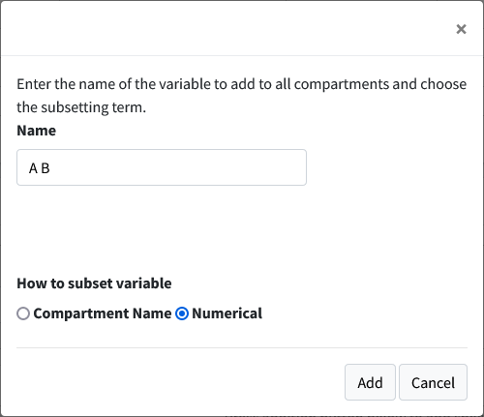Viewport: 484px width, 417px height.
Task: Click the empty circle beside Compartment Name
Action: tap(23, 313)
